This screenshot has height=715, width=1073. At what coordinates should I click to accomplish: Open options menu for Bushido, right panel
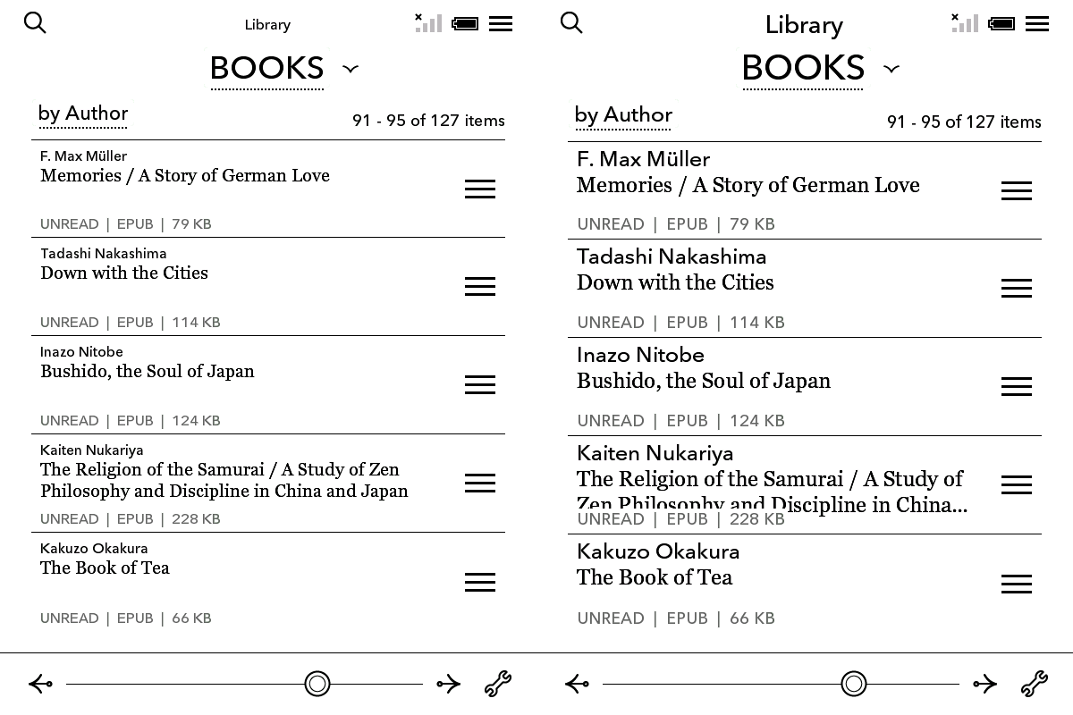[1017, 386]
